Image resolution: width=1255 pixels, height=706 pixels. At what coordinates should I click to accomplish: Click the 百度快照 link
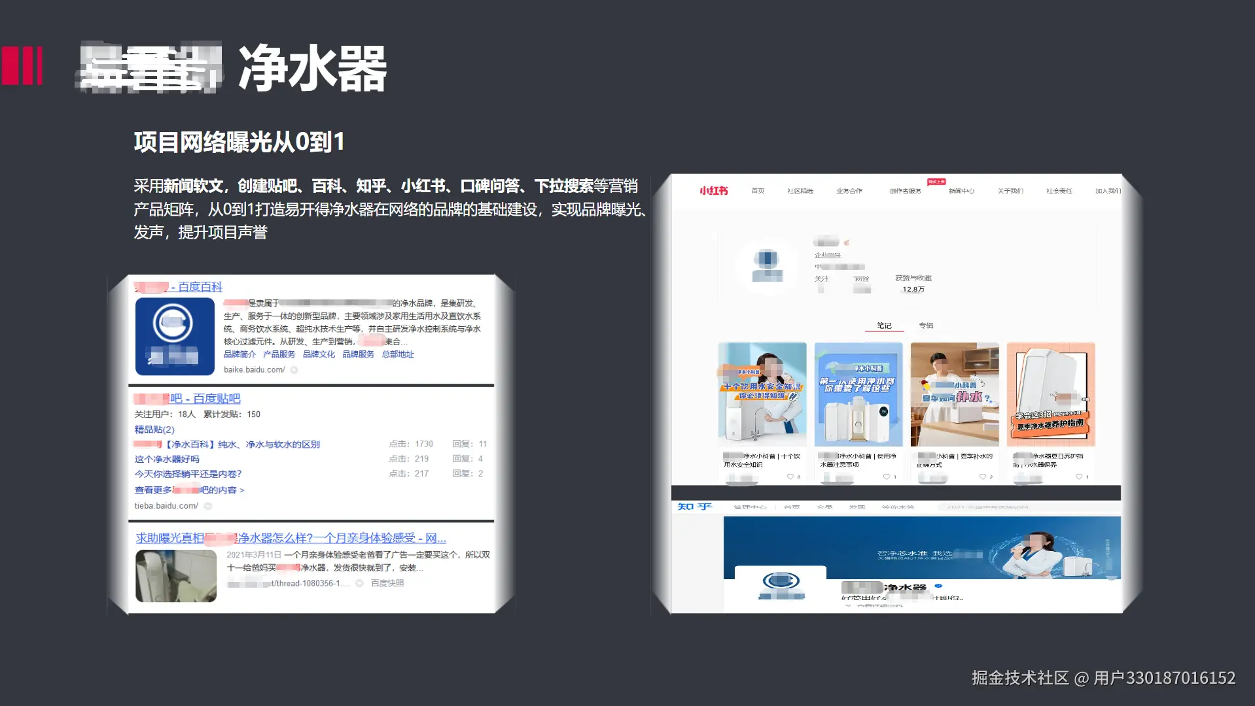(387, 583)
